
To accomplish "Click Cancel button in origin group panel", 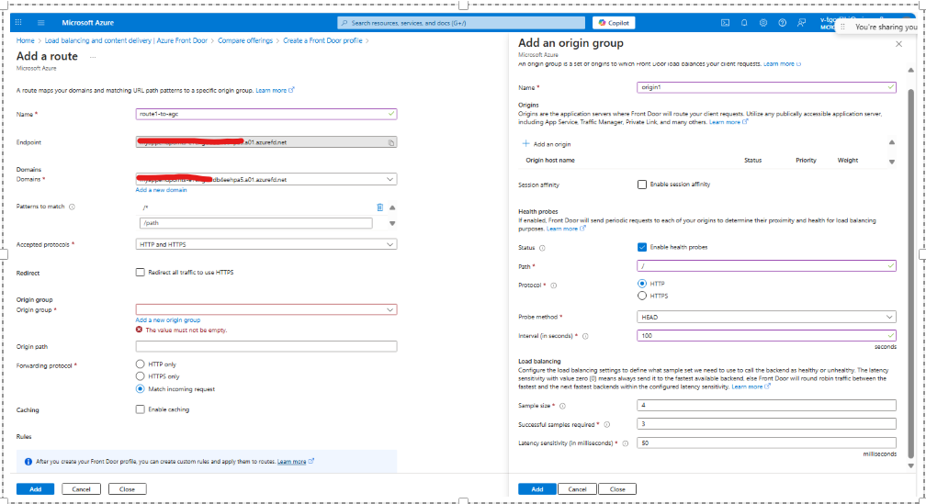I will click(577, 489).
